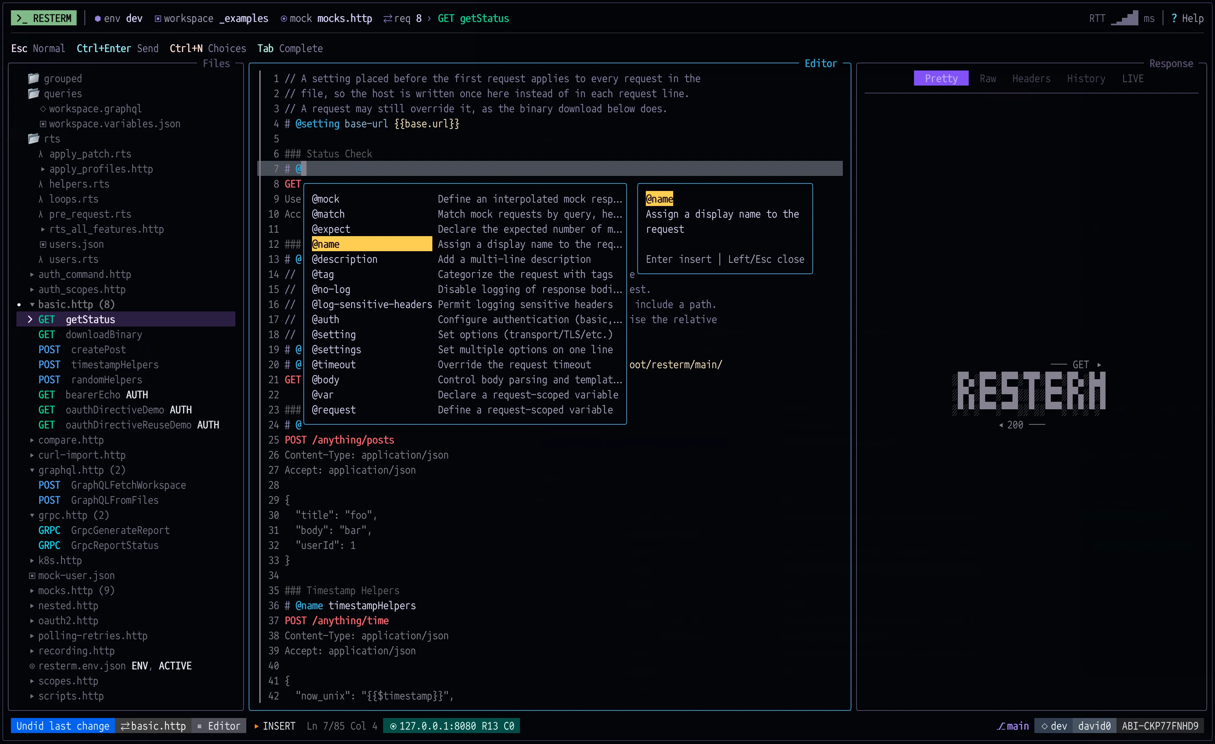Click the RESTERM logo badge
1215x744 pixels.
43,18
